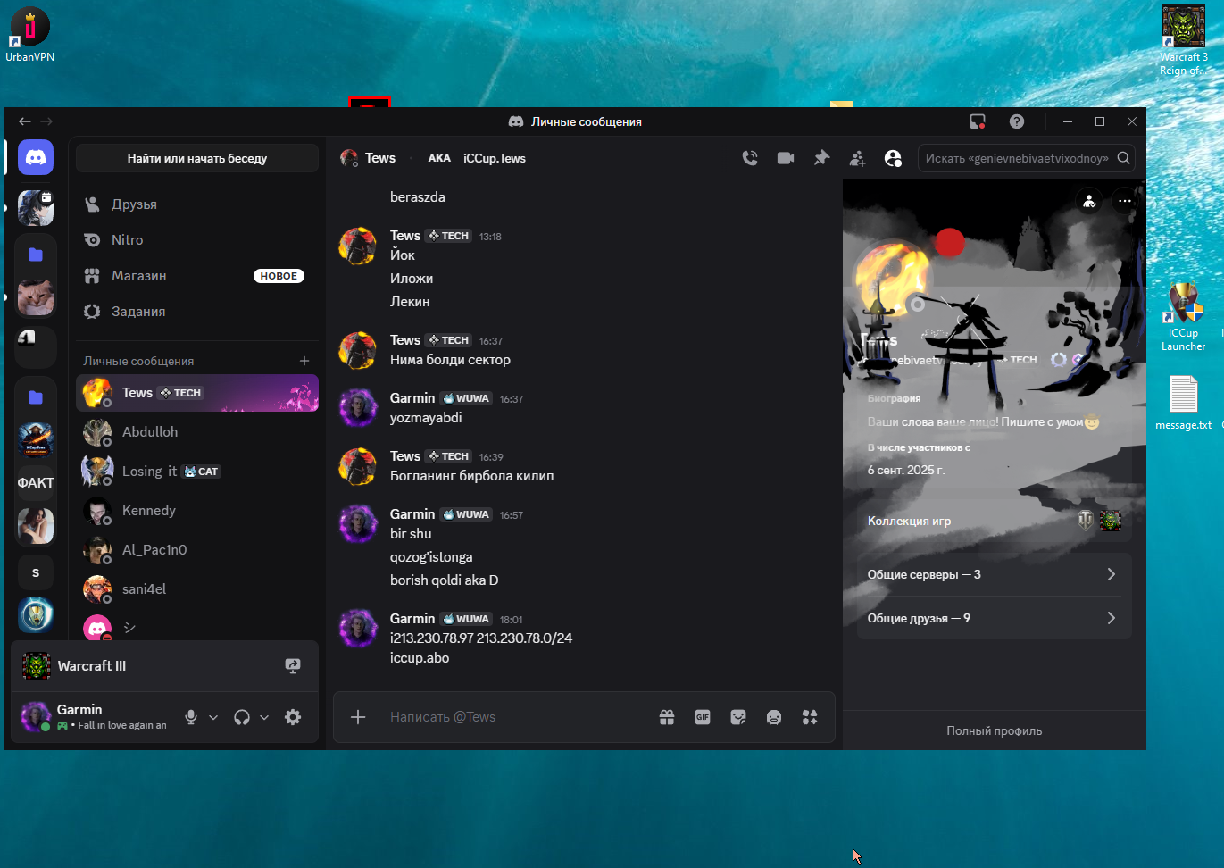
Task: Toggle headphones deafen
Action: [242, 717]
